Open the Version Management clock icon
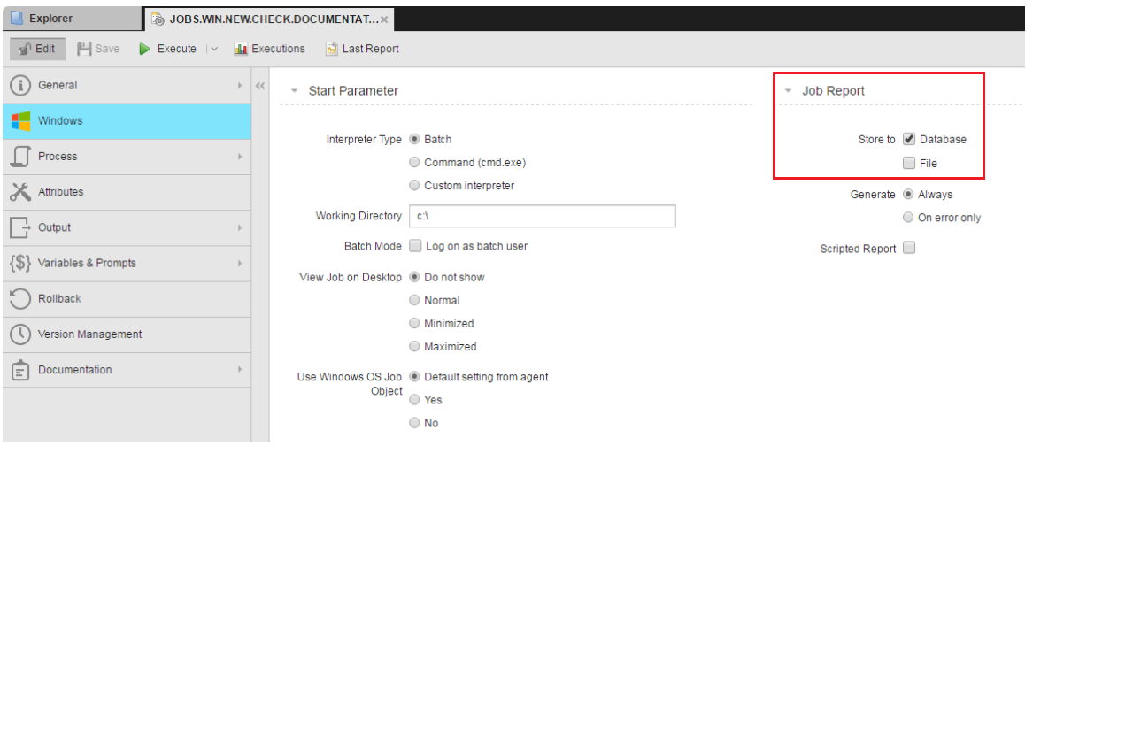 click(19, 334)
